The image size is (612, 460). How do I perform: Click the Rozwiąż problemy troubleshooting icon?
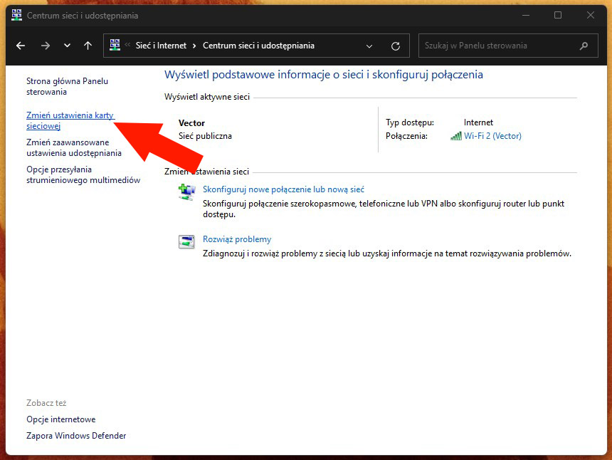(x=186, y=241)
